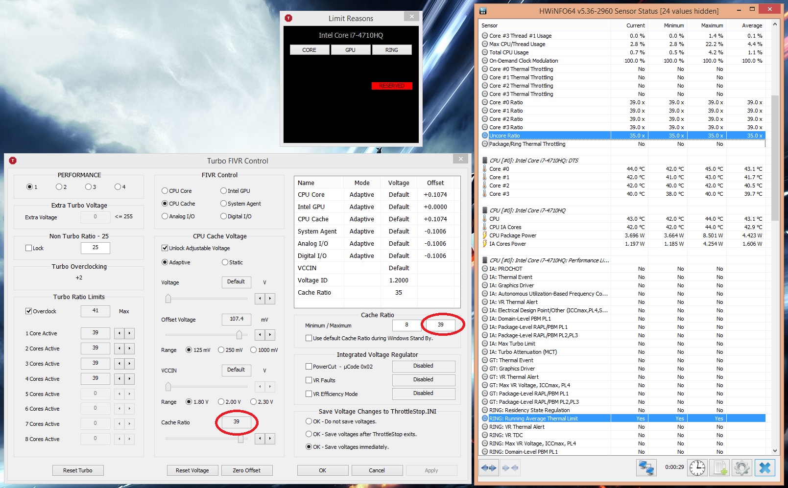The width and height of the screenshot is (788, 488).
Task: Click the blue X close sensors icon
Action: click(x=764, y=468)
